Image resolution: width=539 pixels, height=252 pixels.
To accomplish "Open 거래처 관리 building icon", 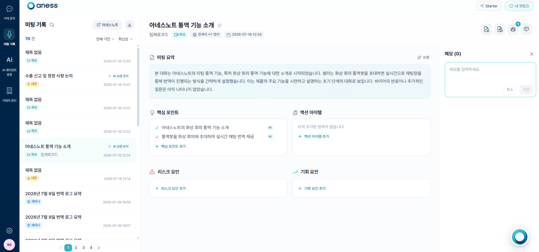I will 9,94.
